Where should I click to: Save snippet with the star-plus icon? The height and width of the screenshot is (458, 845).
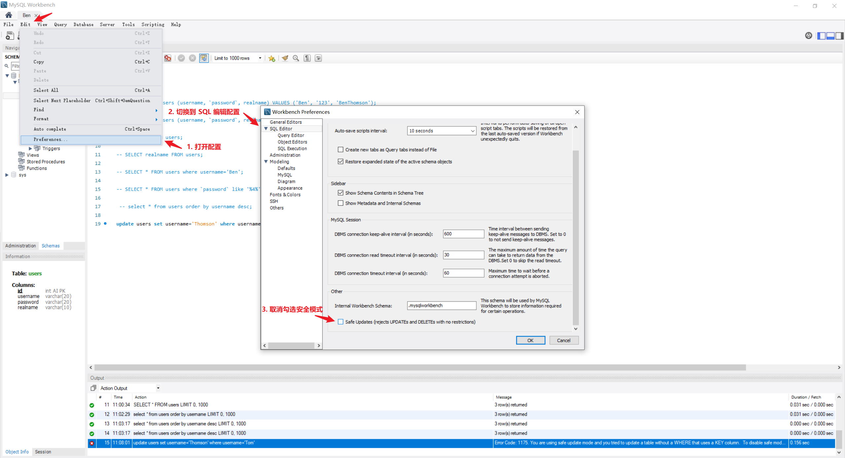click(272, 58)
